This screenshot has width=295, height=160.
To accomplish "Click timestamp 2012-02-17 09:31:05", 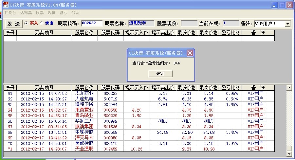I will [x=44, y=127].
